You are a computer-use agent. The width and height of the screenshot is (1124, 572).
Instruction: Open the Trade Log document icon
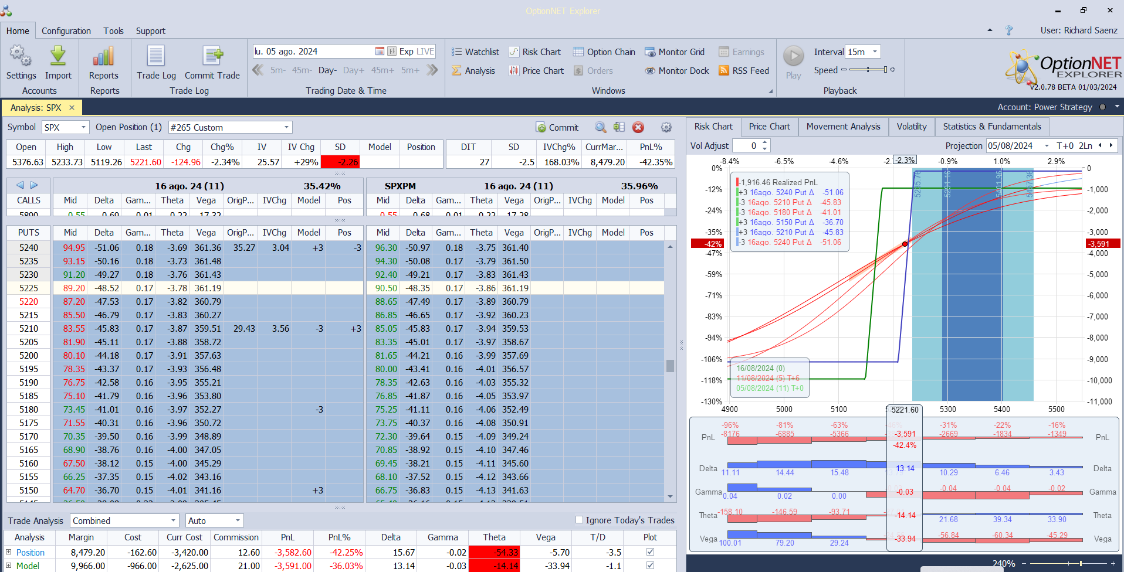(x=156, y=56)
